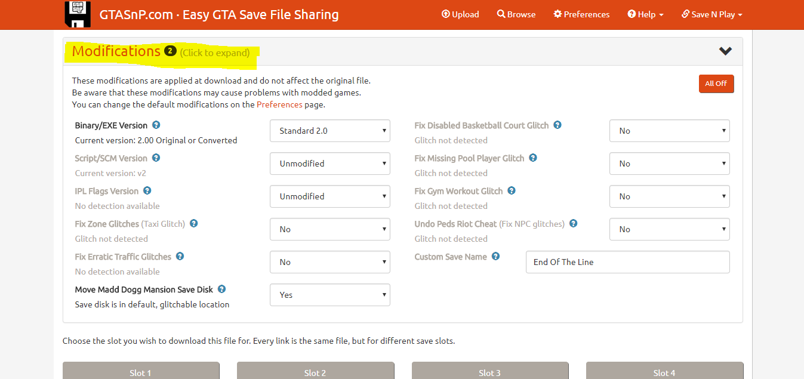Screen dimensions: 804x379
Task: Click help icon next to Custom Save Name
Action: 496,257
